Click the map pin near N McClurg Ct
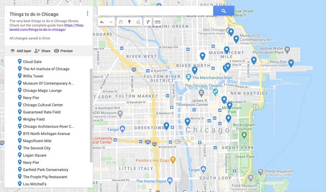The width and height of the screenshot is (326, 192). tap(254, 61)
